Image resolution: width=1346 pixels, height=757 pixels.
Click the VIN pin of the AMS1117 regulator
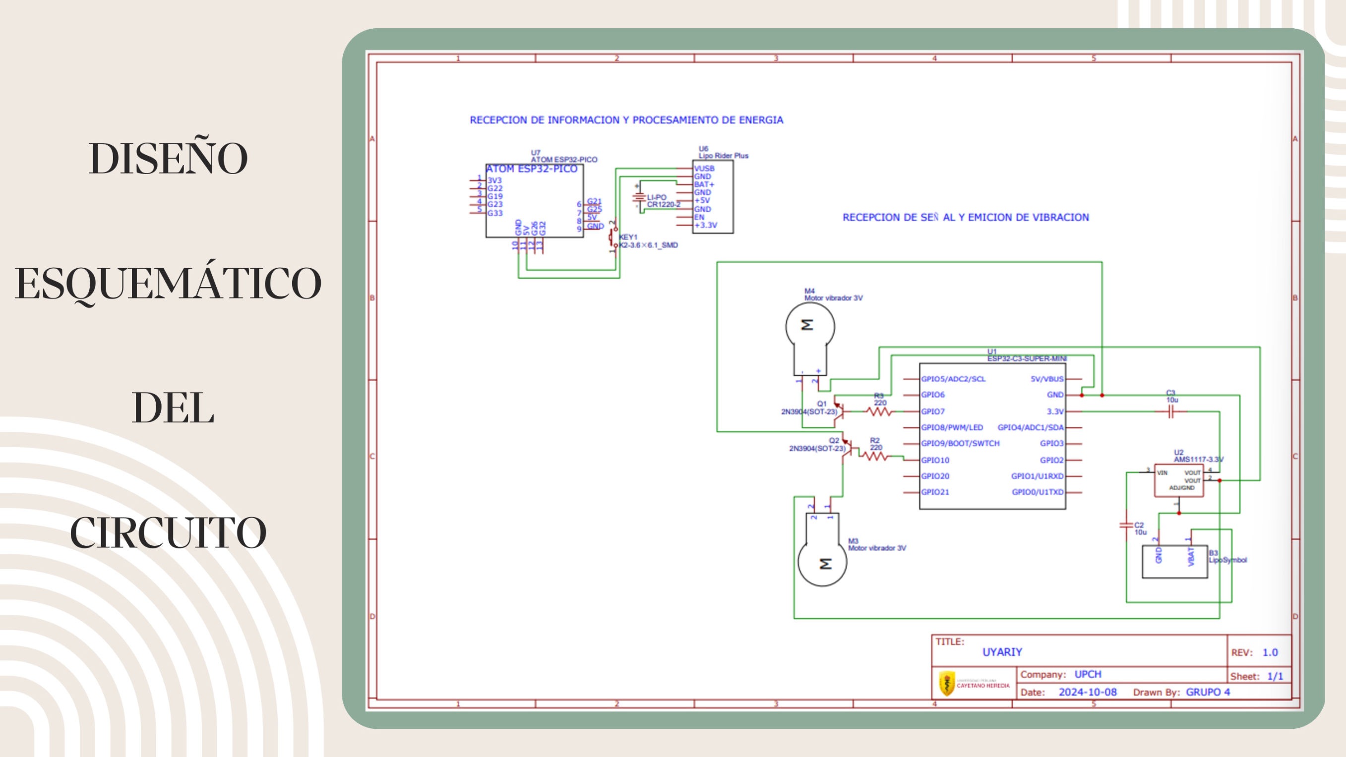(1162, 473)
